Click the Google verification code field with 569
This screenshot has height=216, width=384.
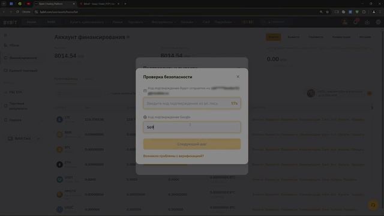(192, 127)
